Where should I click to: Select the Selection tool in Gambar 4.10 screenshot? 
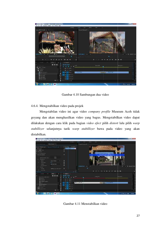(x=61, y=63)
